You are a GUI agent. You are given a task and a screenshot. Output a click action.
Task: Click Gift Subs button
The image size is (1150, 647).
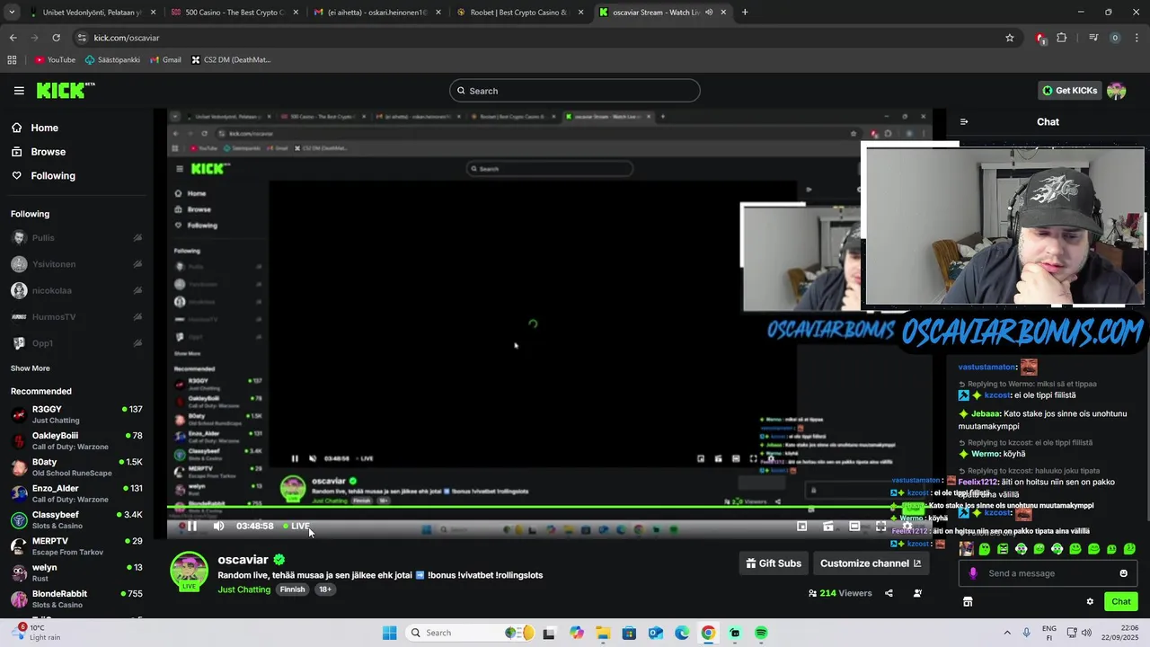(774, 563)
